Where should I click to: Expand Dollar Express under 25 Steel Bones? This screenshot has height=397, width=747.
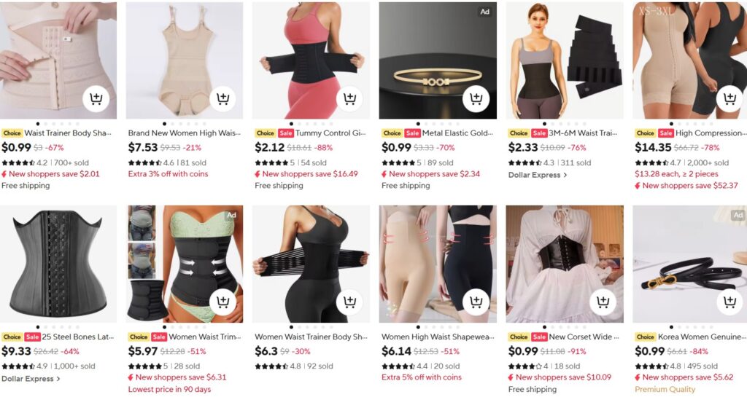31,379
